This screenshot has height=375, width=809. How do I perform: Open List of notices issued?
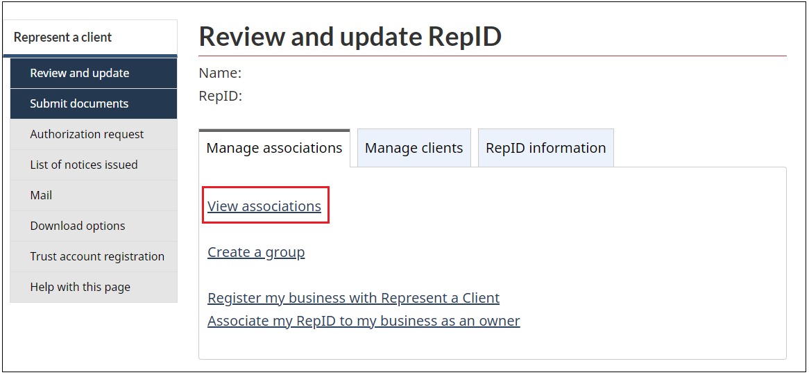point(94,165)
